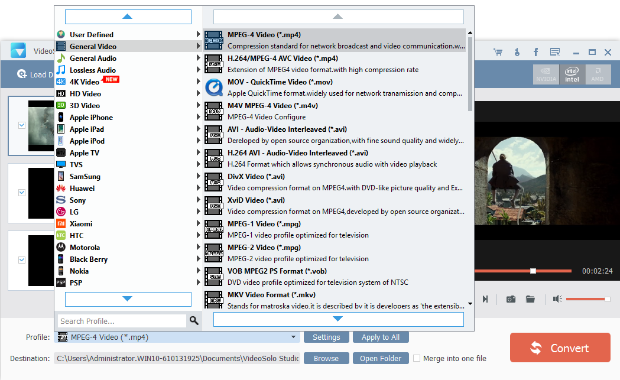Click the volume slider handle
This screenshot has height=380, width=620.
coord(607,299)
